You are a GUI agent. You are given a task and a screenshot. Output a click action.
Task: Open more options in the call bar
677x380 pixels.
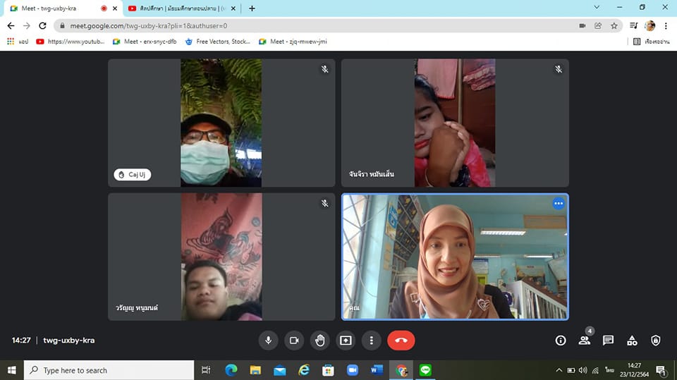(372, 341)
